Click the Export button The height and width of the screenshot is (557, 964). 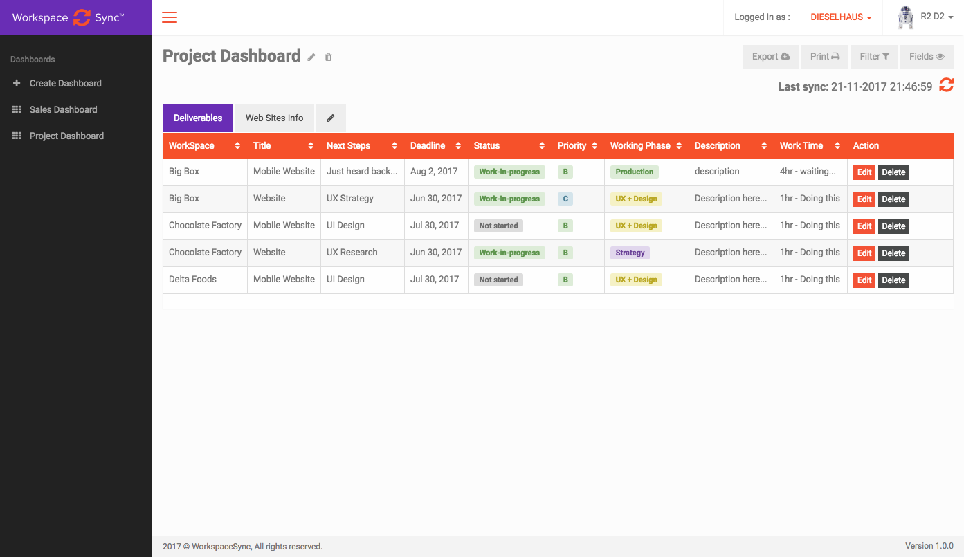pyautogui.click(x=771, y=57)
